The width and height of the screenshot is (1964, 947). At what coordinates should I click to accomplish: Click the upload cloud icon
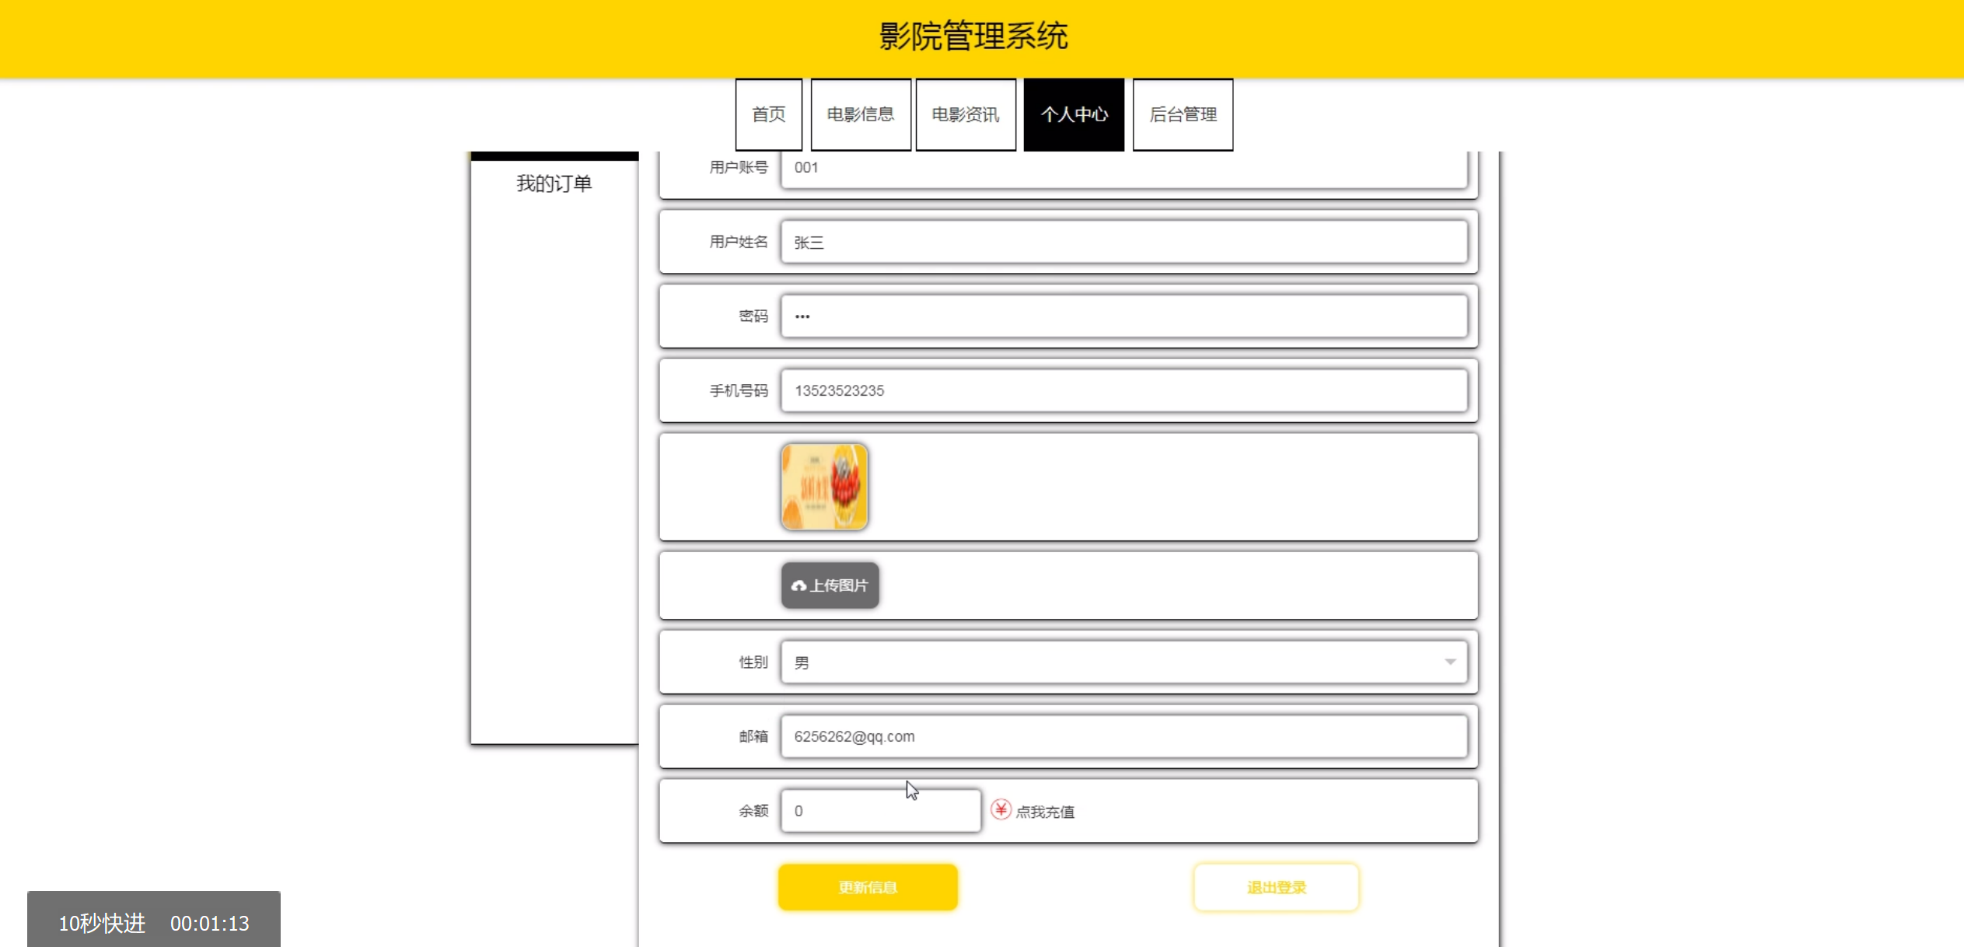798,585
